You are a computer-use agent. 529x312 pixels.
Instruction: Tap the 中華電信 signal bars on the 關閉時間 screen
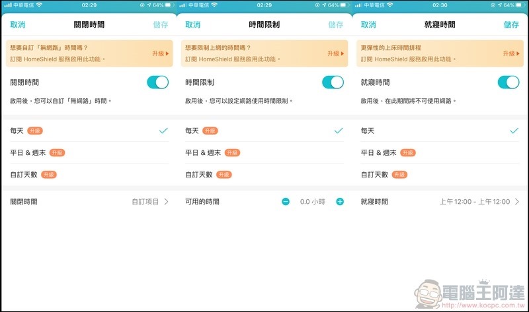7,5
